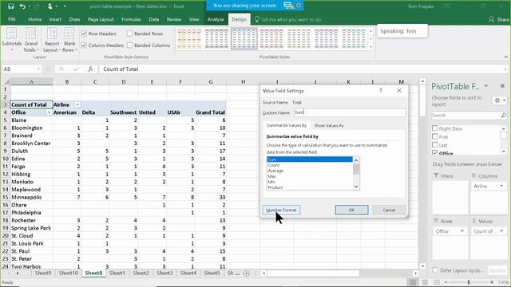Expand the PivotTable Styles gallery

(370, 47)
